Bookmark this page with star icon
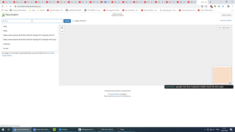Viewport: 235px width, 132px height. point(206,6)
